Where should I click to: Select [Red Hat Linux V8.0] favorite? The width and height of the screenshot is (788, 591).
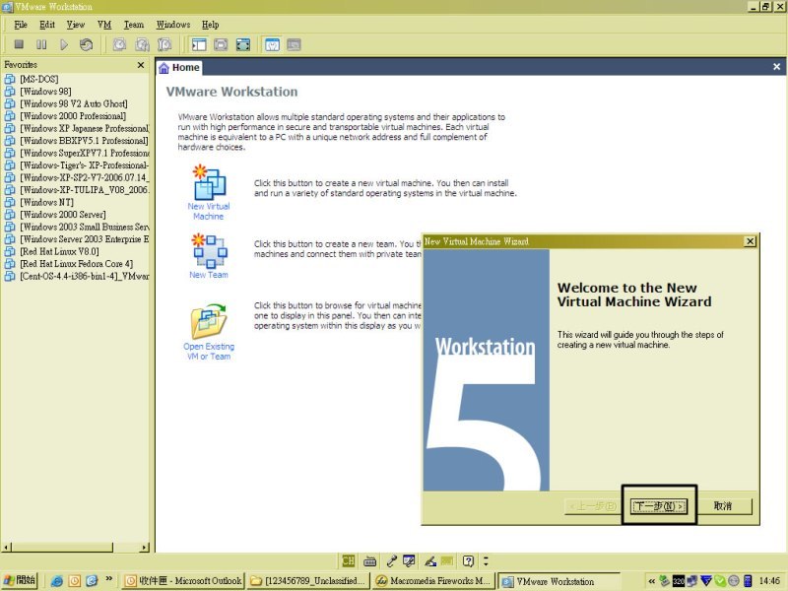(59, 251)
